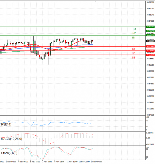This screenshot has height=164, width=155.
Task: Click the 4 Nov 08:00 time label
Action: (x=23, y=162)
